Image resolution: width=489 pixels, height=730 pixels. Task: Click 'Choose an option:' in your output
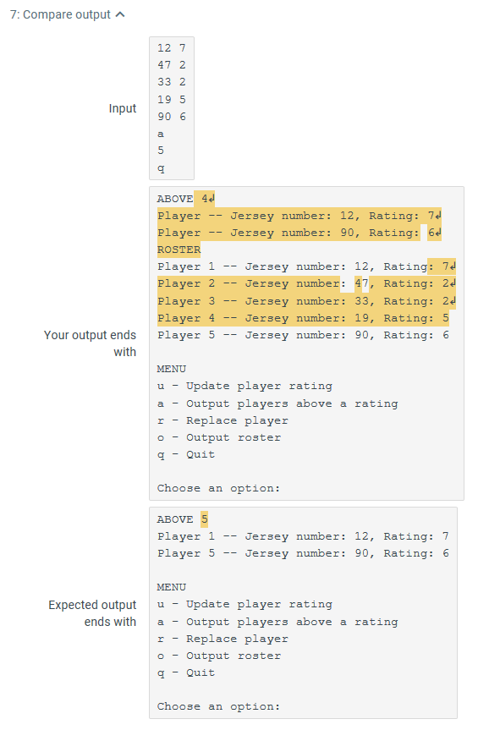click(x=218, y=488)
